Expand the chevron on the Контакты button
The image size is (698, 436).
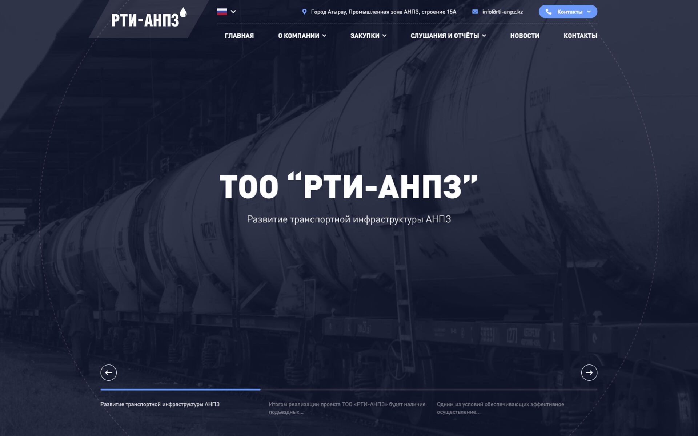589,11
